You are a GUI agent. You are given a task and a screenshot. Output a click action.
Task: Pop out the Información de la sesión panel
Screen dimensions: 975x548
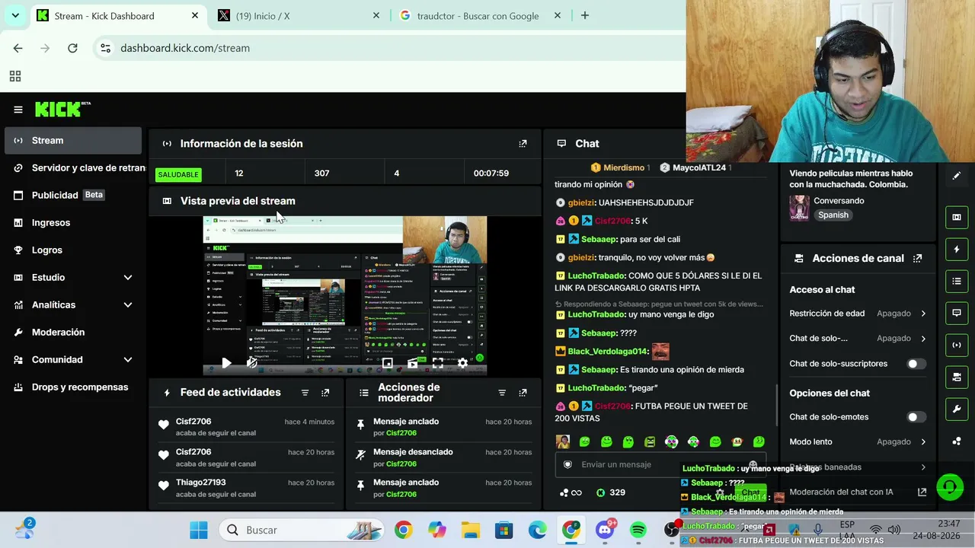pos(523,143)
